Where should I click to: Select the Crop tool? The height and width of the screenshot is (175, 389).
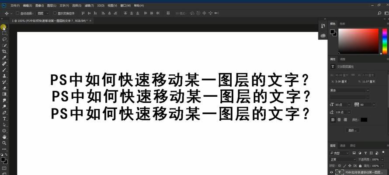(x=4, y=51)
